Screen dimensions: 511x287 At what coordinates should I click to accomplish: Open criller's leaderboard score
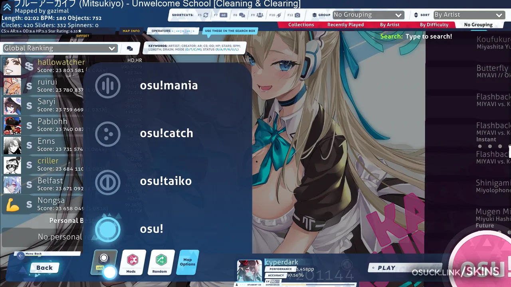(43, 165)
